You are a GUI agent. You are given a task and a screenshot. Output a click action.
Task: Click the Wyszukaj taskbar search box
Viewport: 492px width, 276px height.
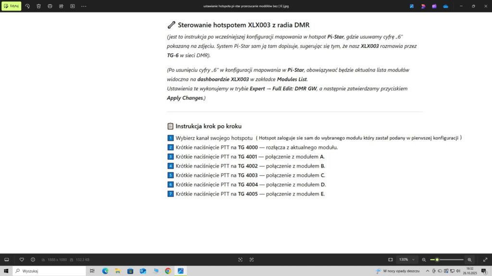click(48, 271)
